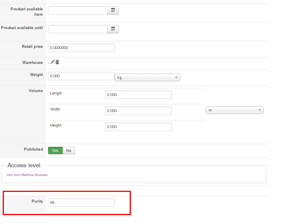
Task: Click the Purity input field
Action: [81, 203]
